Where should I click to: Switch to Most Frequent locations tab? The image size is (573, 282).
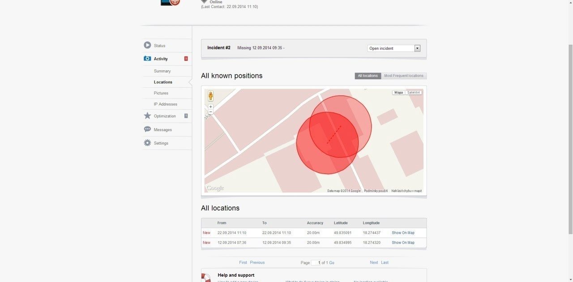click(x=404, y=76)
